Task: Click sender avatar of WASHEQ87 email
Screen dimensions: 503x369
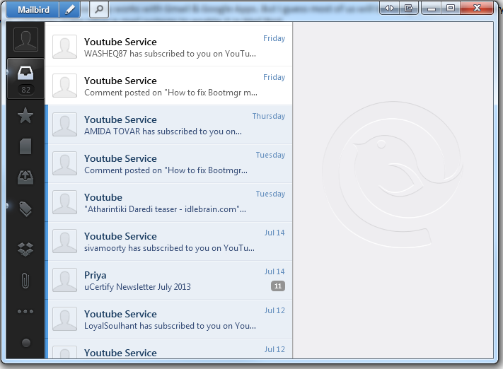Action: pos(65,47)
